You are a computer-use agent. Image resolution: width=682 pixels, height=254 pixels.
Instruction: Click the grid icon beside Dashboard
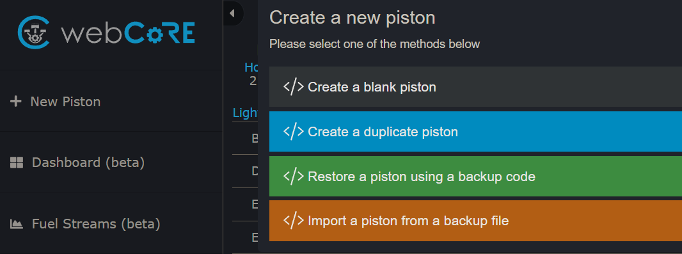tap(17, 163)
